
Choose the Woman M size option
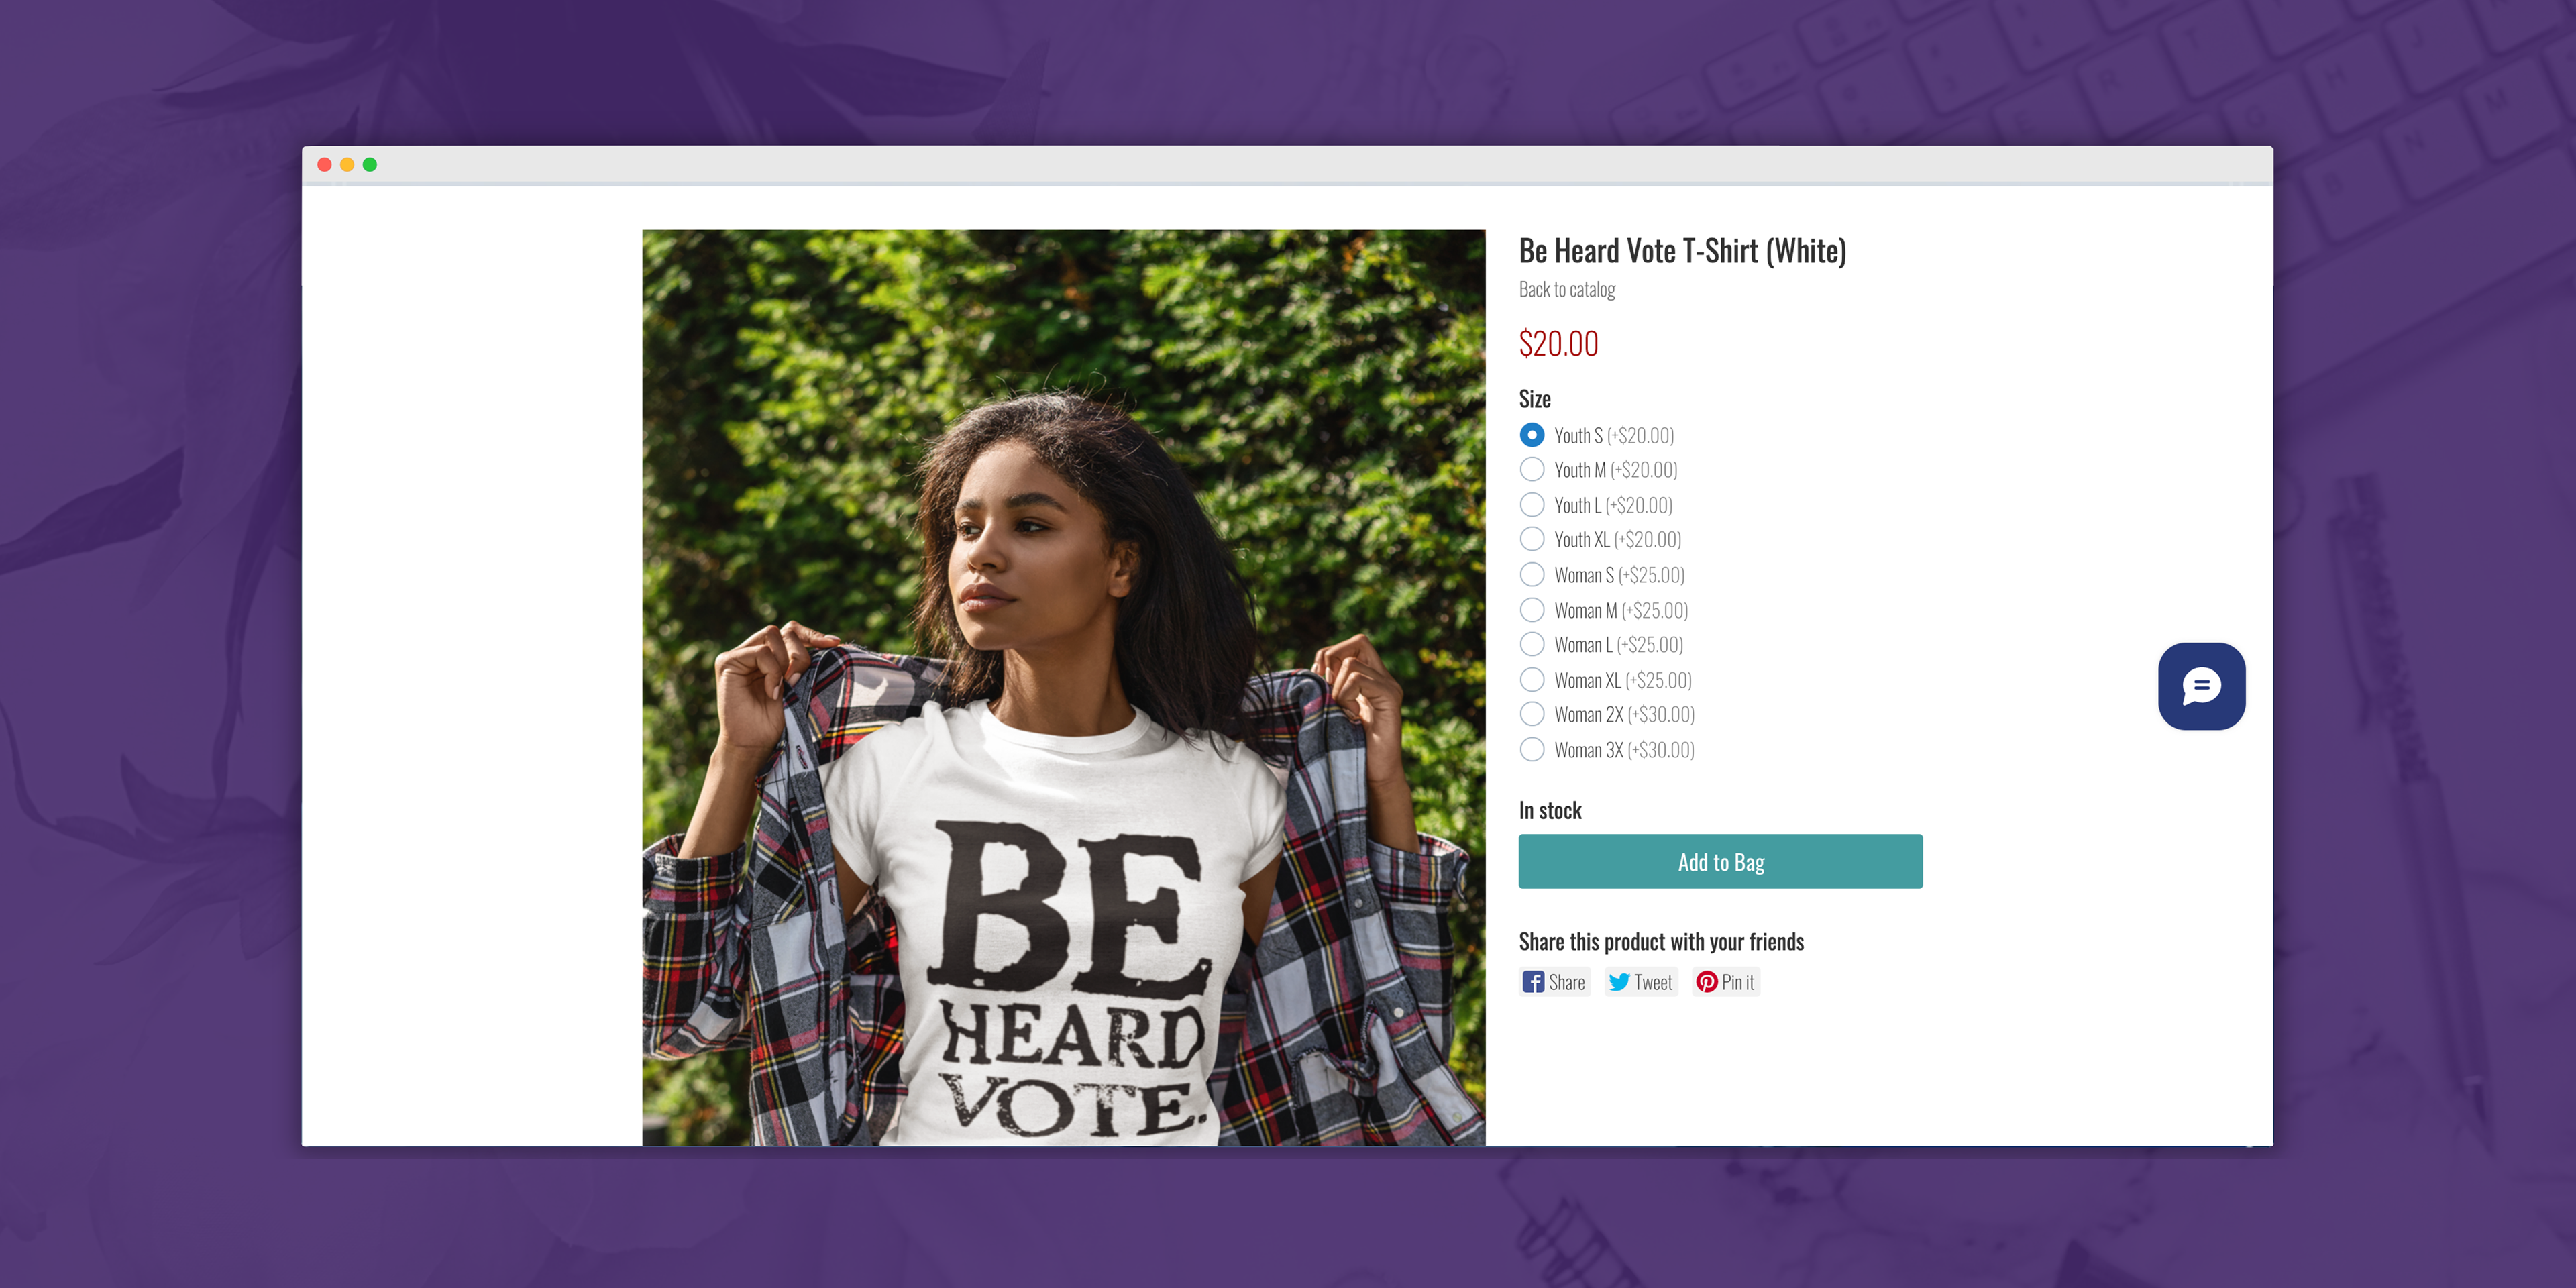pos(1531,609)
